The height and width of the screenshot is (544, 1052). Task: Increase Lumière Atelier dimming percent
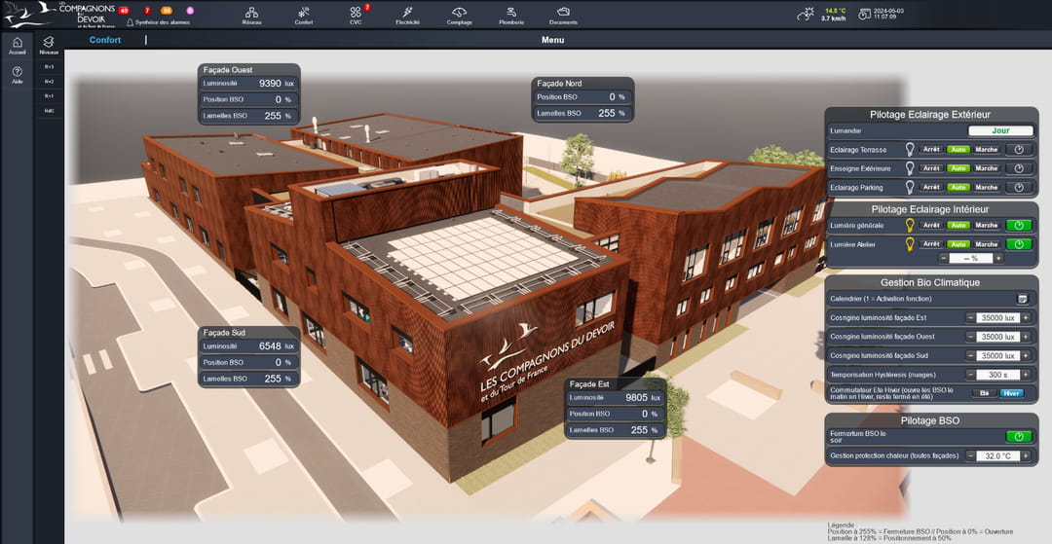(x=998, y=258)
